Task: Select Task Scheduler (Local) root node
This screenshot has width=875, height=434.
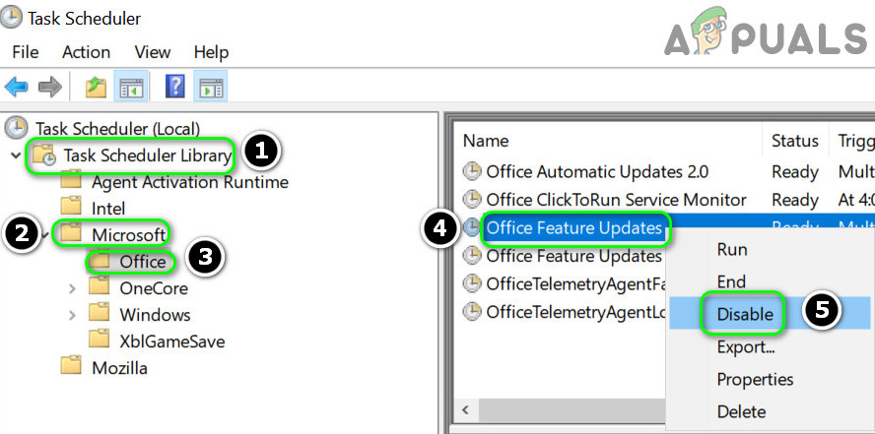Action: click(x=117, y=129)
